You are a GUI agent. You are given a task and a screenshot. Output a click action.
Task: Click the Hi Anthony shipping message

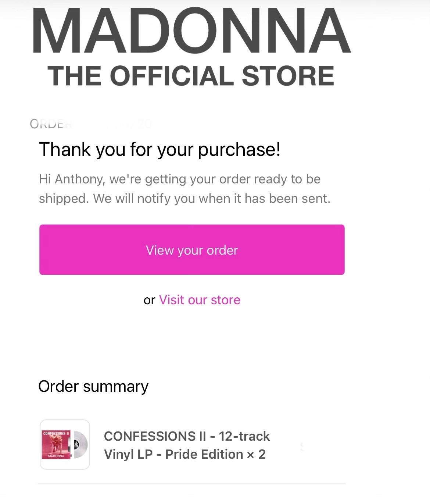coord(184,189)
